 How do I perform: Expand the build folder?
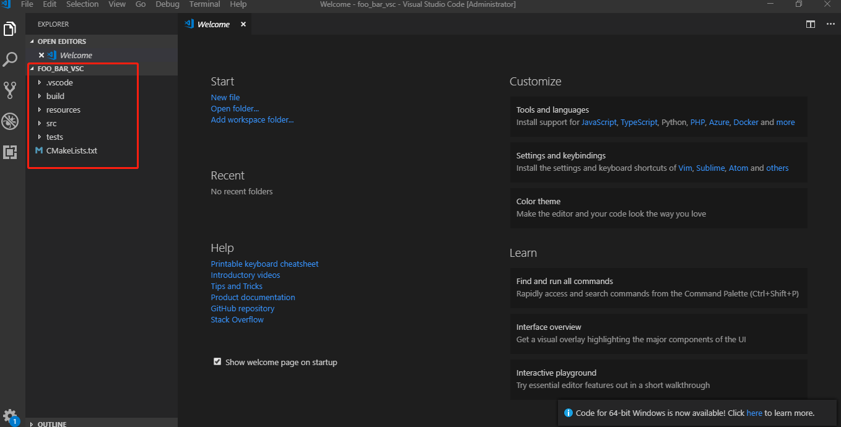pyautogui.click(x=40, y=96)
